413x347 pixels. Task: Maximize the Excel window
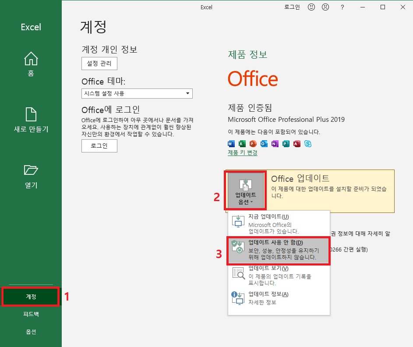tap(383, 7)
